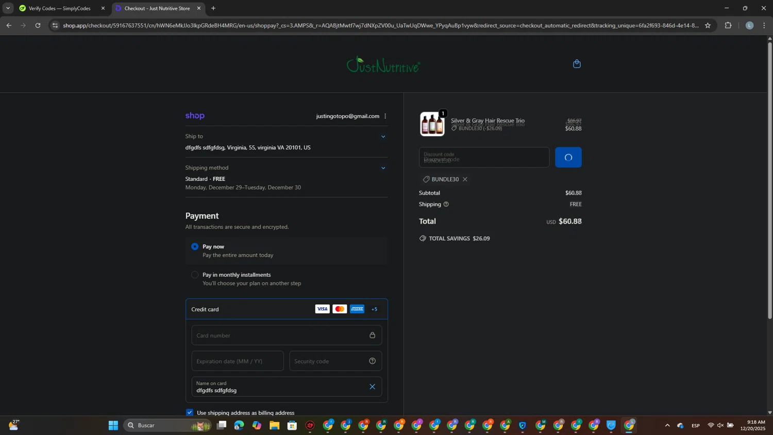The height and width of the screenshot is (435, 773).
Task: Go forward in browser
Action: [x=23, y=25]
